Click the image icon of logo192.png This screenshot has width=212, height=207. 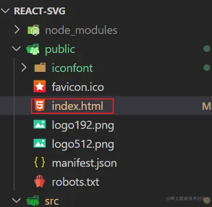40,124
